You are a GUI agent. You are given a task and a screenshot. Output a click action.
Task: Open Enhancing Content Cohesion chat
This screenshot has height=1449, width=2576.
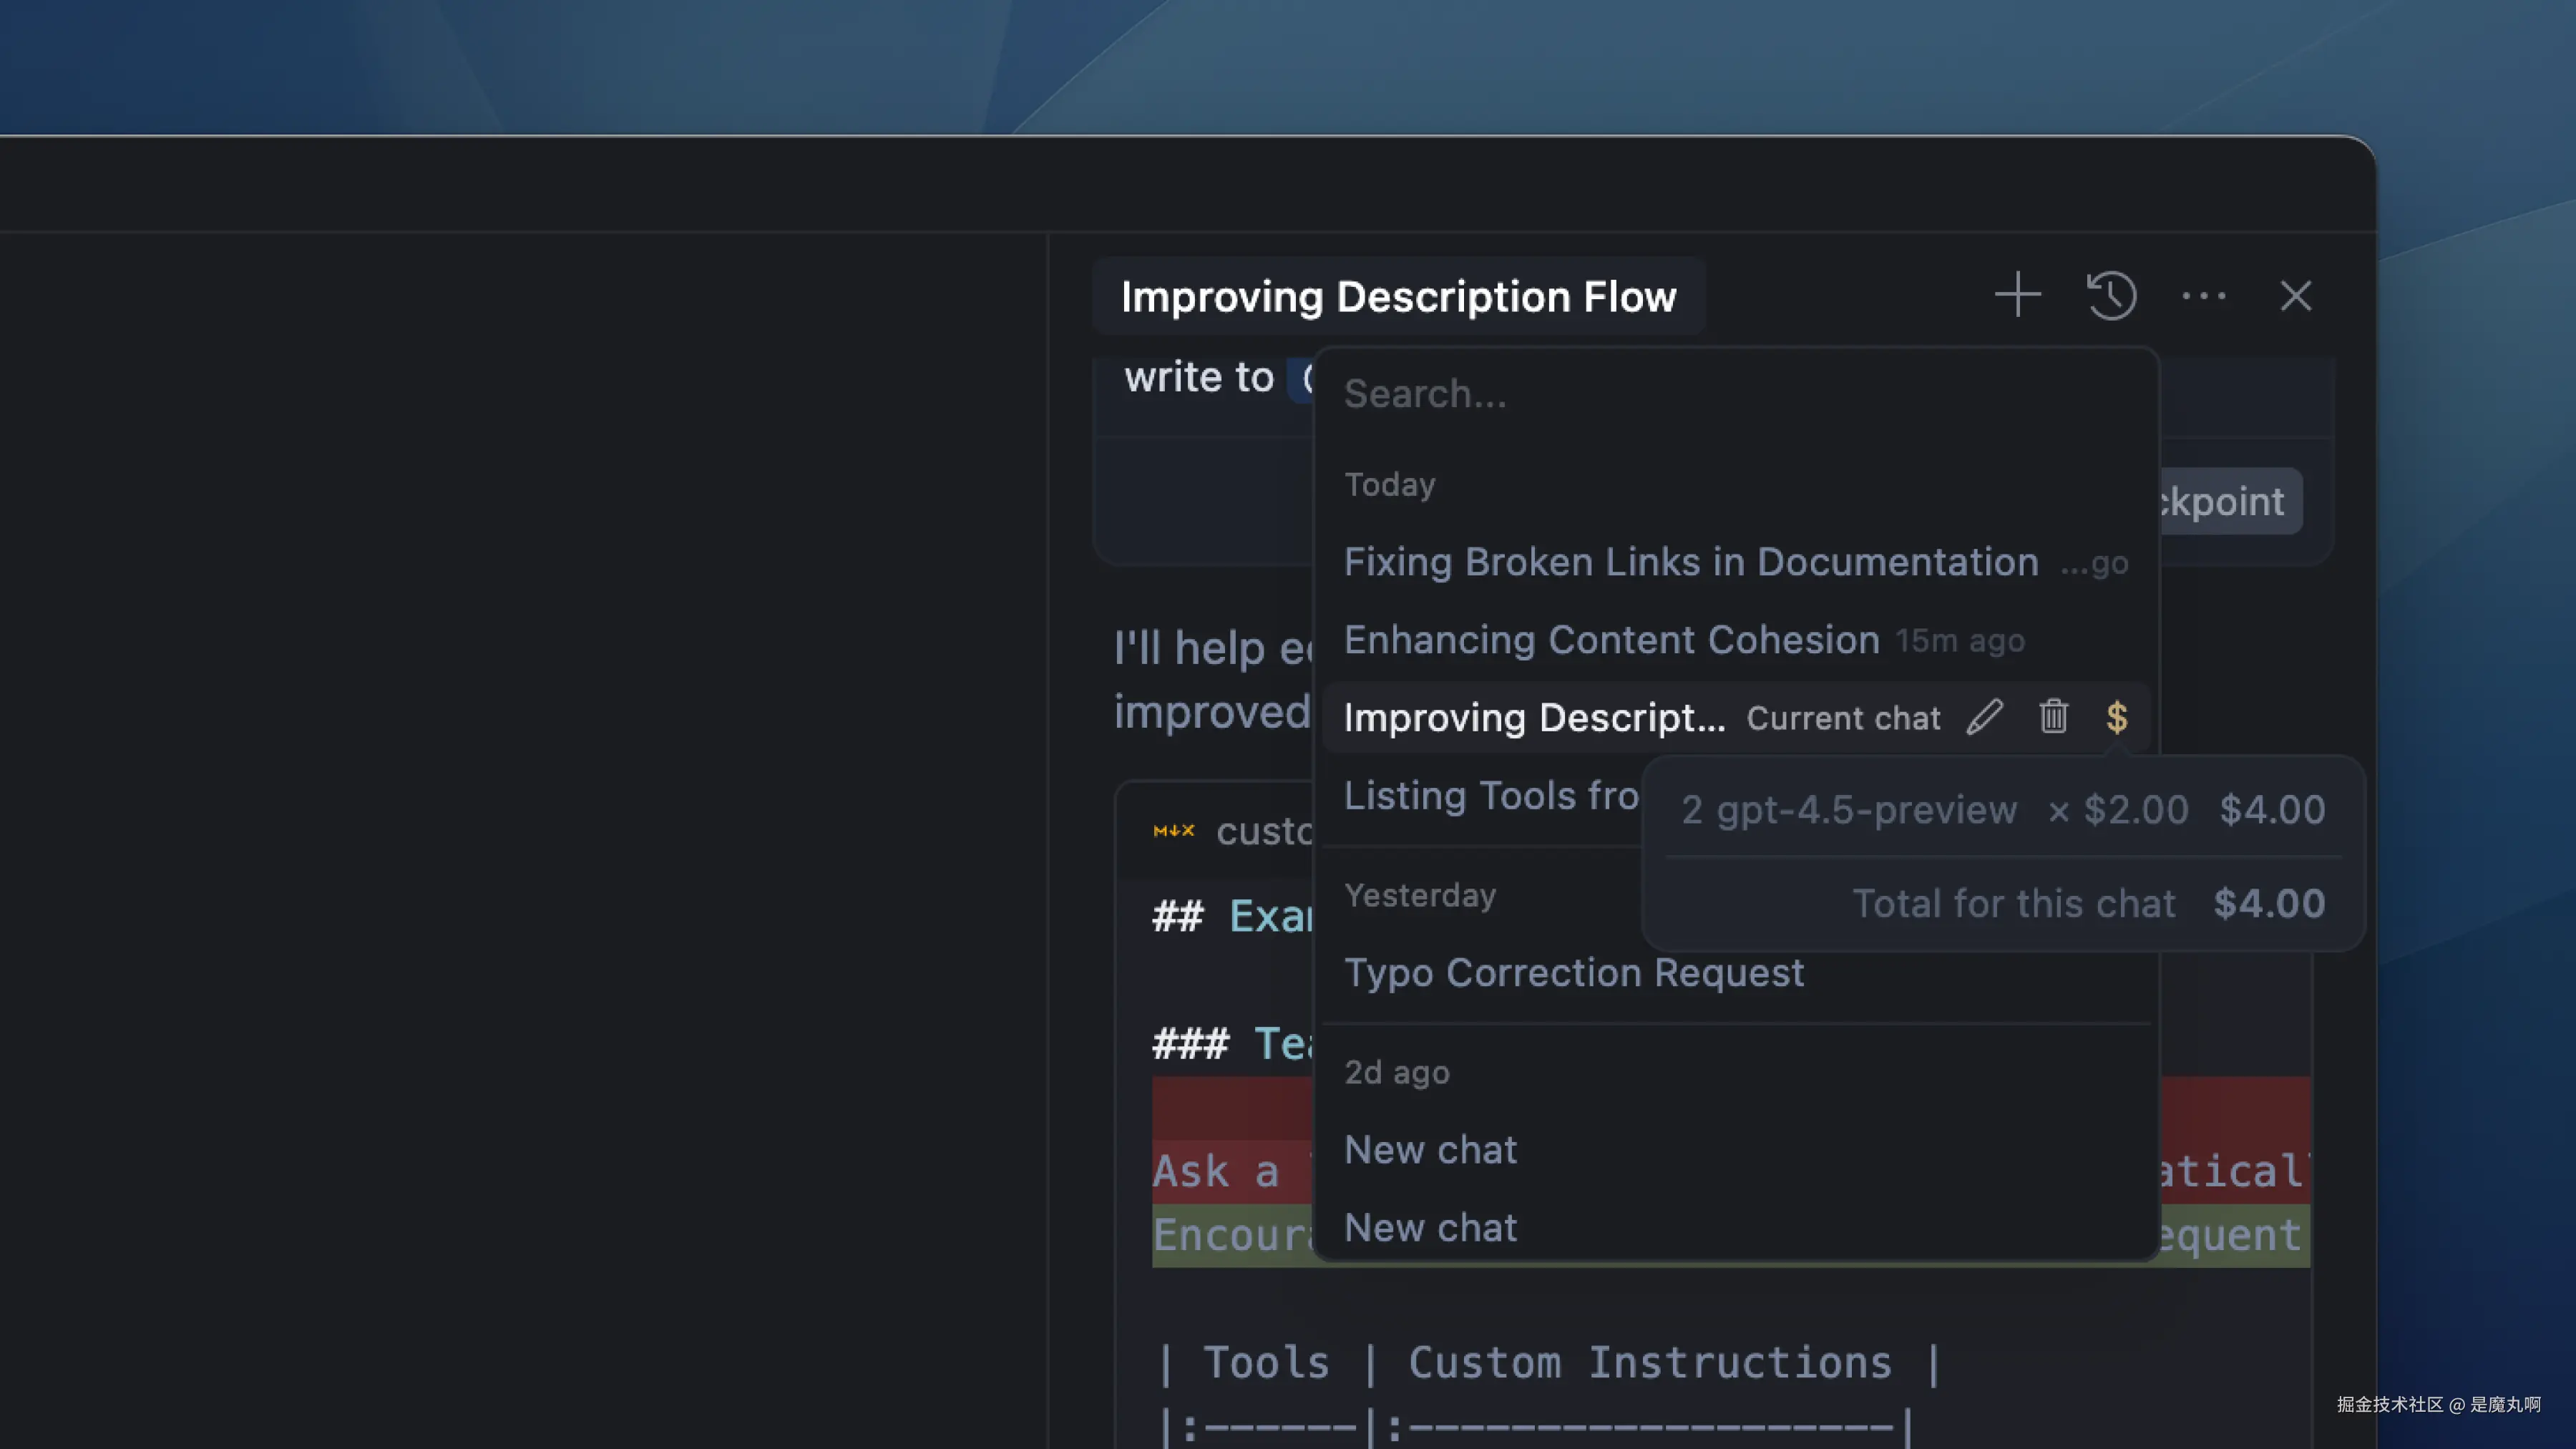[x=1736, y=640]
